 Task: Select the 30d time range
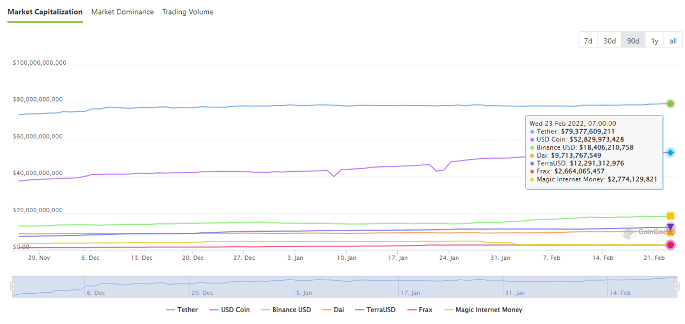pyautogui.click(x=609, y=40)
